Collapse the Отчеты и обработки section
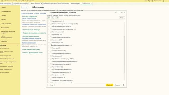 point(22,17)
